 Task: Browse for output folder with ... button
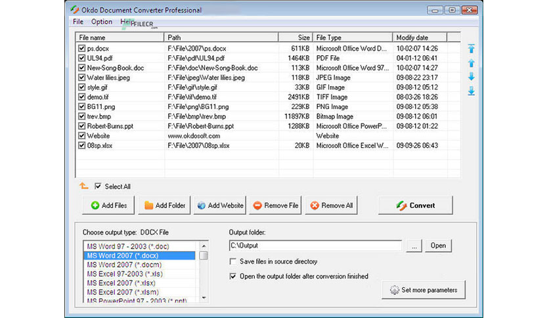(x=414, y=246)
